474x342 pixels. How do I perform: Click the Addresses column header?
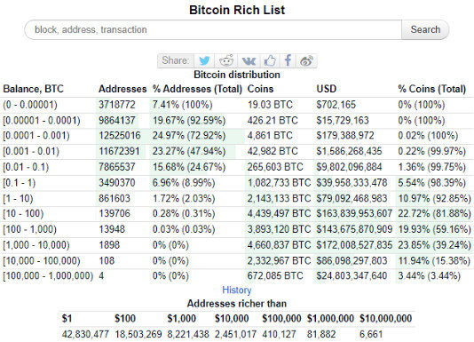pyautogui.click(x=122, y=89)
